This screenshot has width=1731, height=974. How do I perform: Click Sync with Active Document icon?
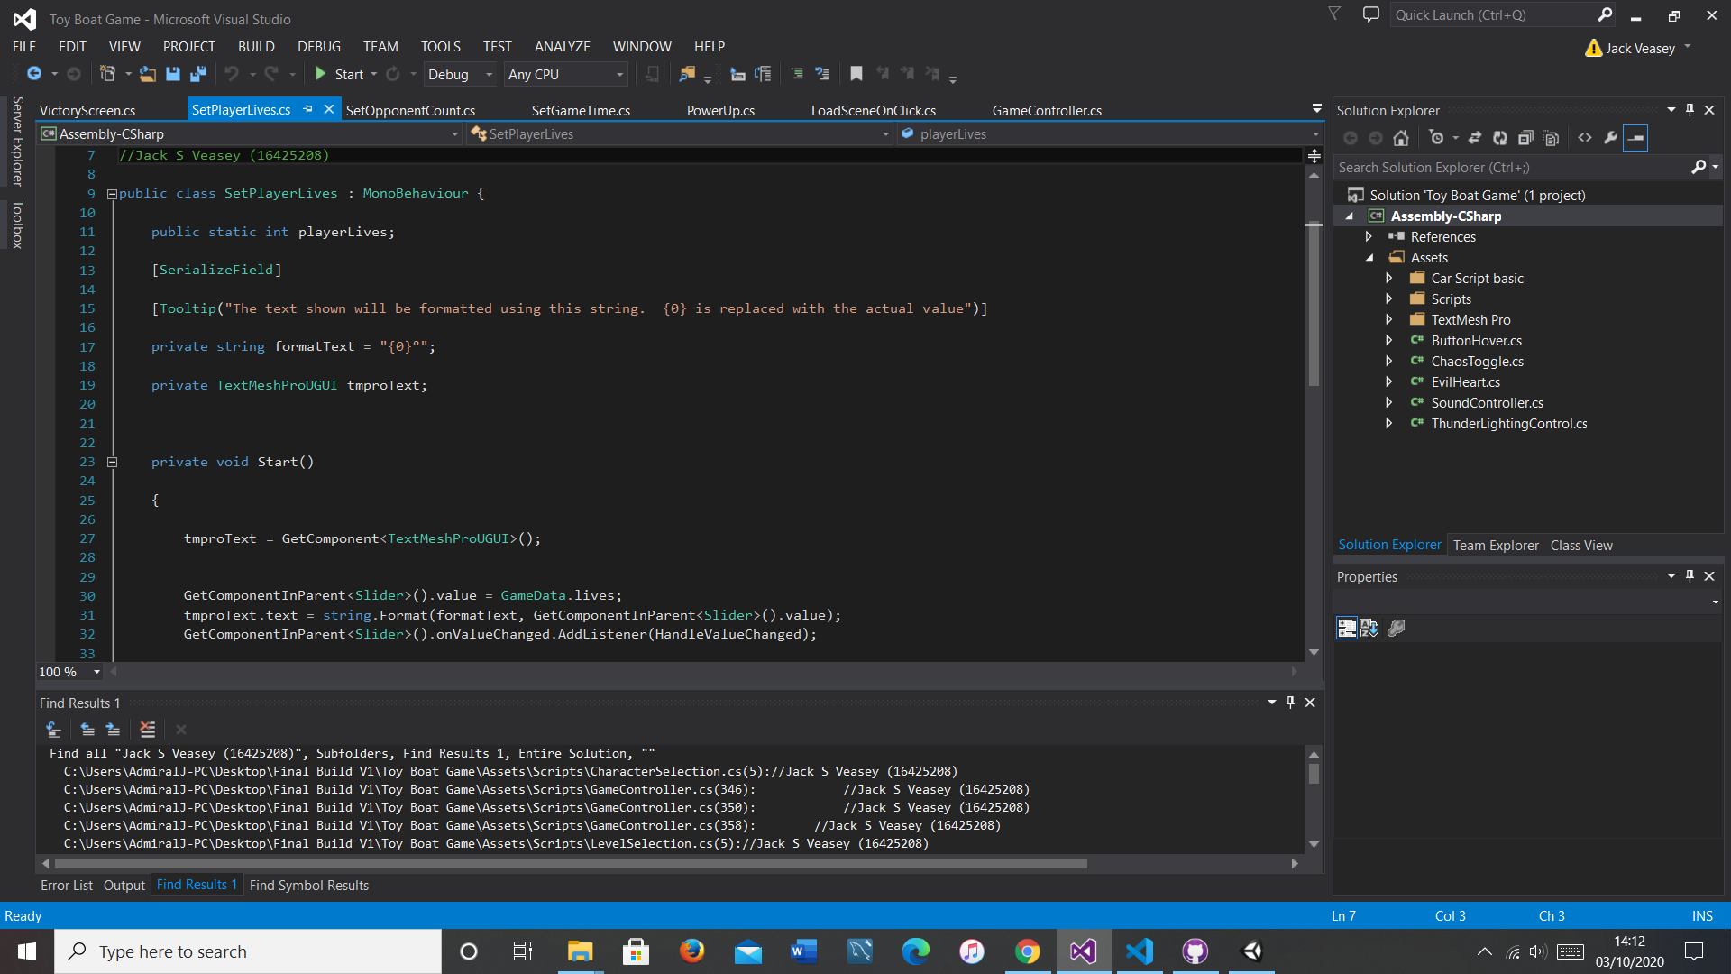click(x=1475, y=138)
